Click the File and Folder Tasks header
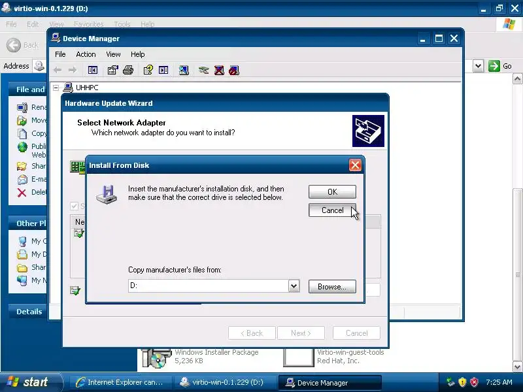 (28, 90)
